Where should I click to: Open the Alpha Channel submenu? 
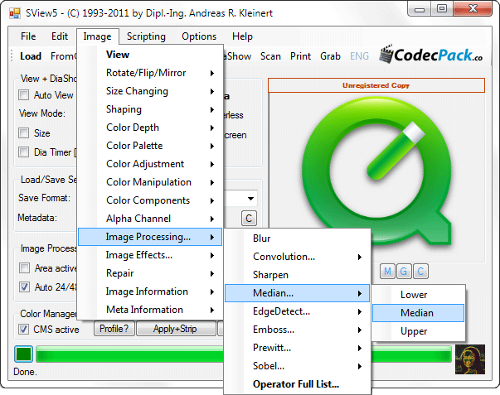[x=150, y=219]
